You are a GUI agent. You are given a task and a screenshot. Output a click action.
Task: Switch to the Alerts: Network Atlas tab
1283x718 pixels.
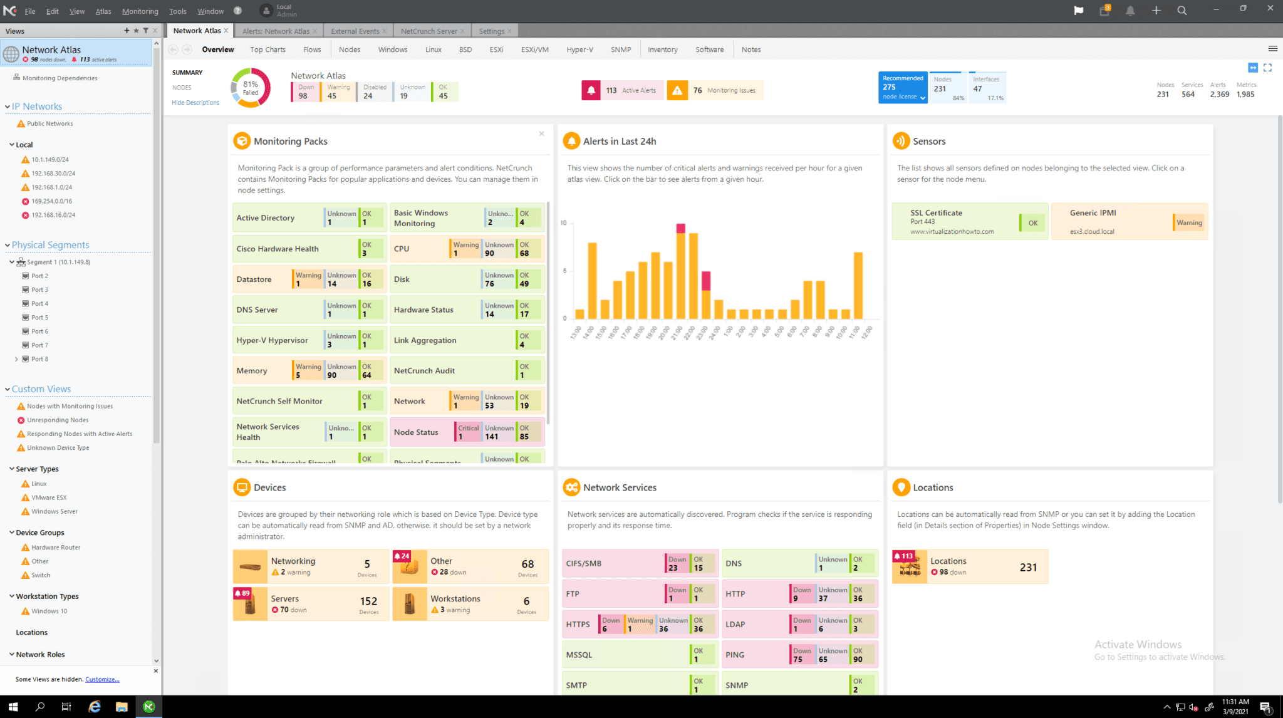[x=278, y=30]
